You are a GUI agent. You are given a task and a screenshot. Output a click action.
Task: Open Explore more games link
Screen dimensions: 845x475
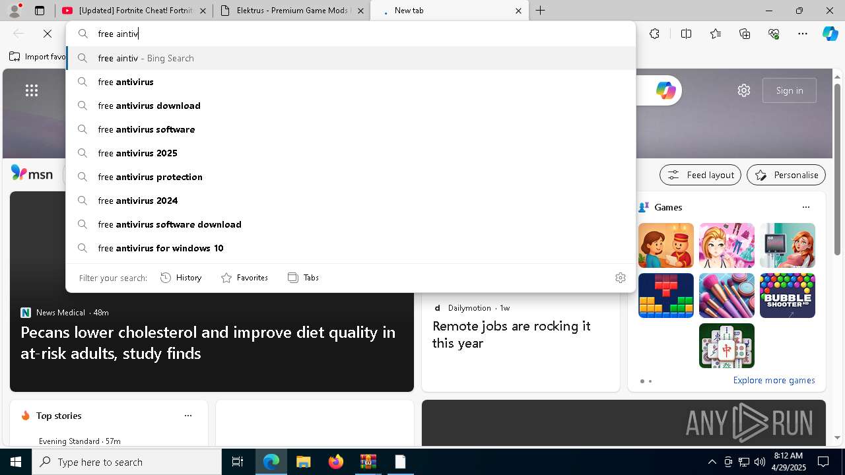[x=774, y=380]
